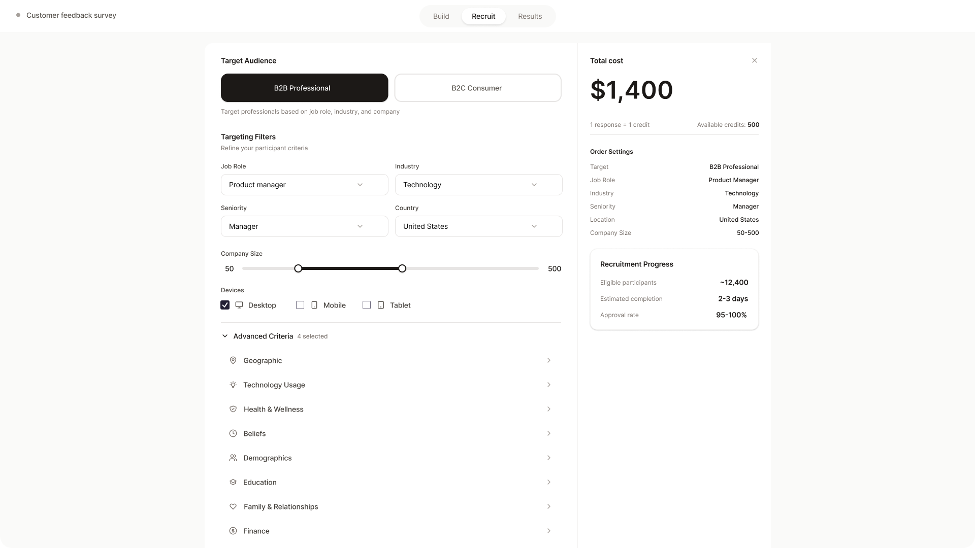Click the Demographics people icon
Viewport: 975px width, 548px height.
(233, 458)
